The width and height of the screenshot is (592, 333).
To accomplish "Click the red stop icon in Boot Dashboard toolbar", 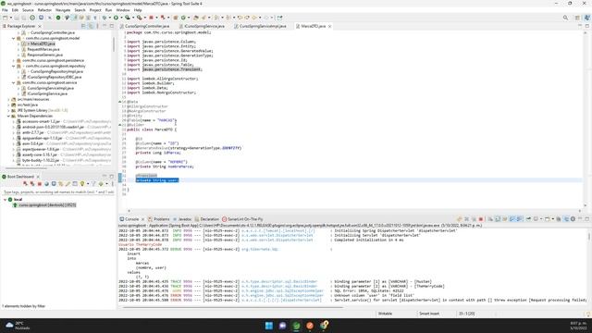I will pos(39,184).
